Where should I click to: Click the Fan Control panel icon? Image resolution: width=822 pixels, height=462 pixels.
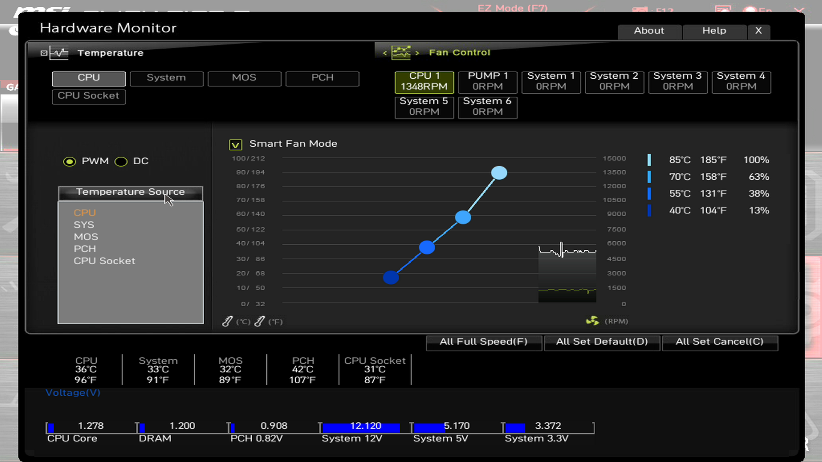coord(402,53)
